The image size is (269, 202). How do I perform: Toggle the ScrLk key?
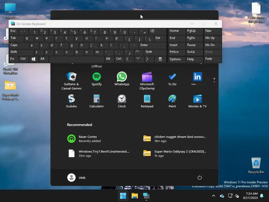point(194,52)
